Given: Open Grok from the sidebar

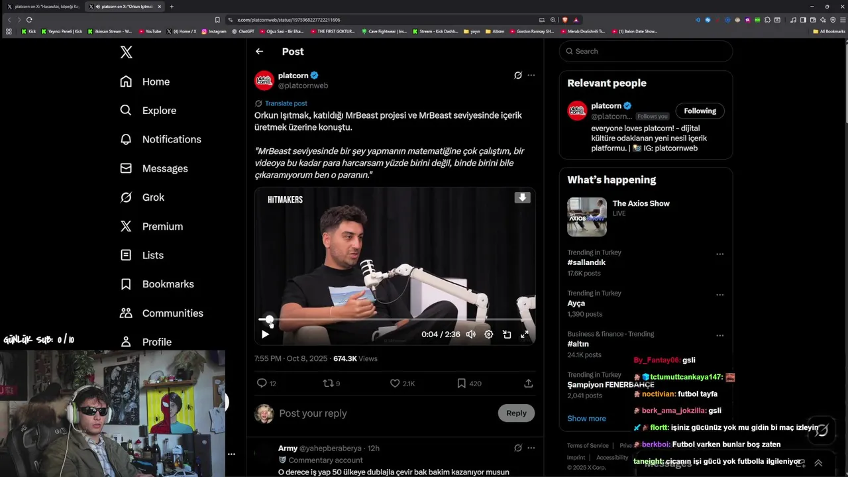Looking at the screenshot, I should coord(142,197).
